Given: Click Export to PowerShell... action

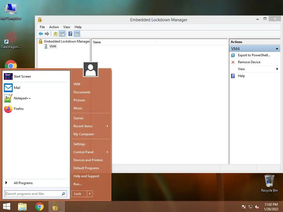Looking at the screenshot, I should tap(254, 55).
